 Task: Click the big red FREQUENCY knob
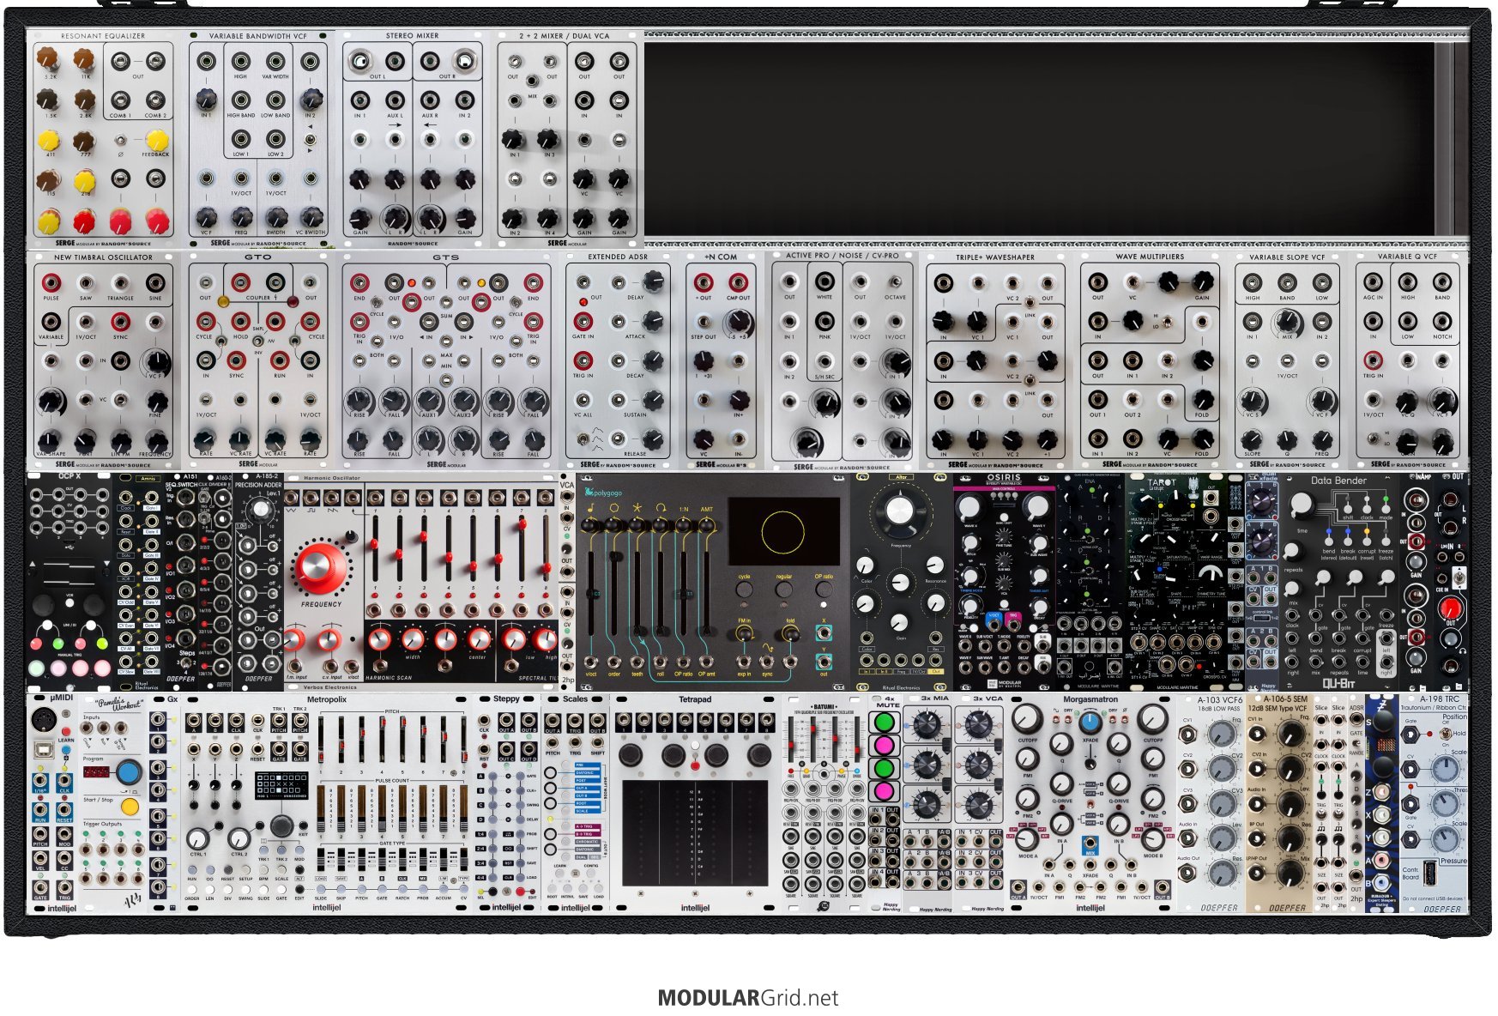point(322,568)
